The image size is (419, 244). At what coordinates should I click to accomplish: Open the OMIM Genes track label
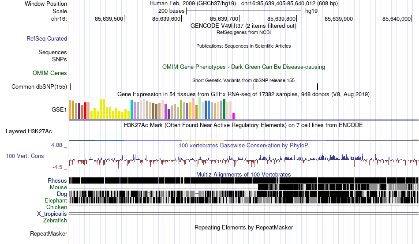click(x=50, y=73)
